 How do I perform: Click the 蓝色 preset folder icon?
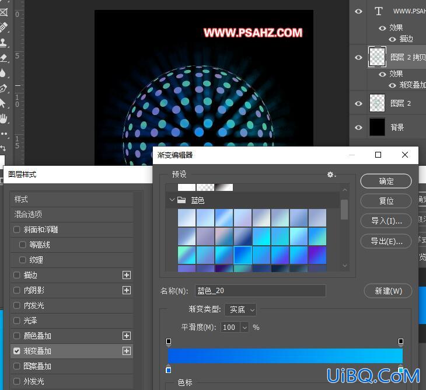181,200
